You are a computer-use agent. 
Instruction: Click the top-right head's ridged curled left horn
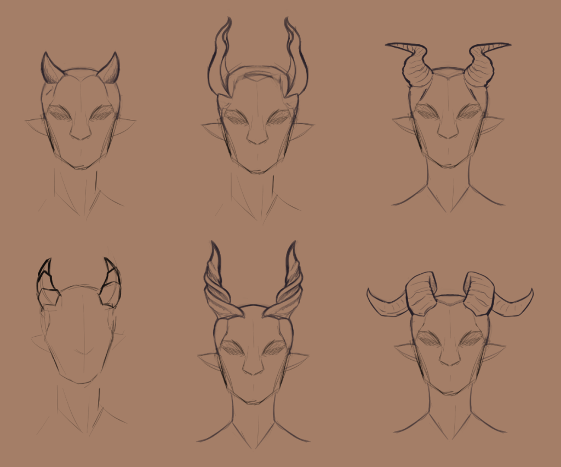click(x=416, y=66)
